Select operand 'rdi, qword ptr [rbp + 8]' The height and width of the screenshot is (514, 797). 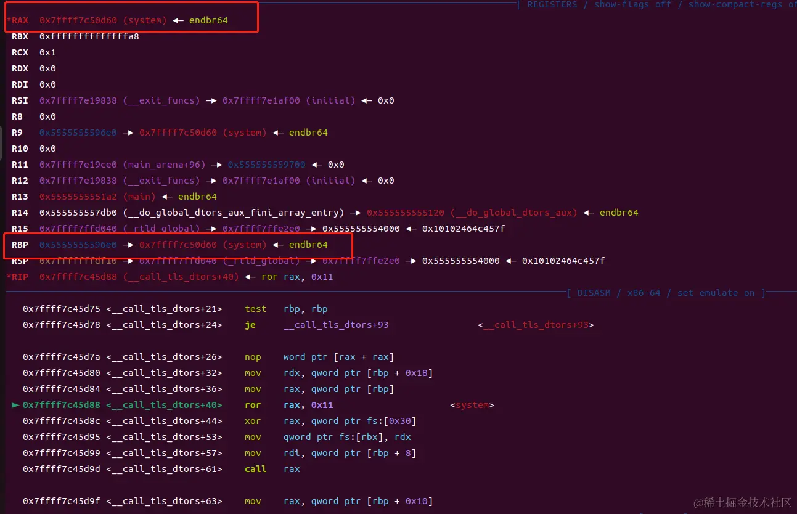pos(350,453)
